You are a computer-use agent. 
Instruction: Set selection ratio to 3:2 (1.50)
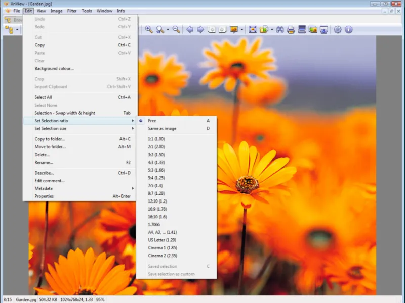177,155
